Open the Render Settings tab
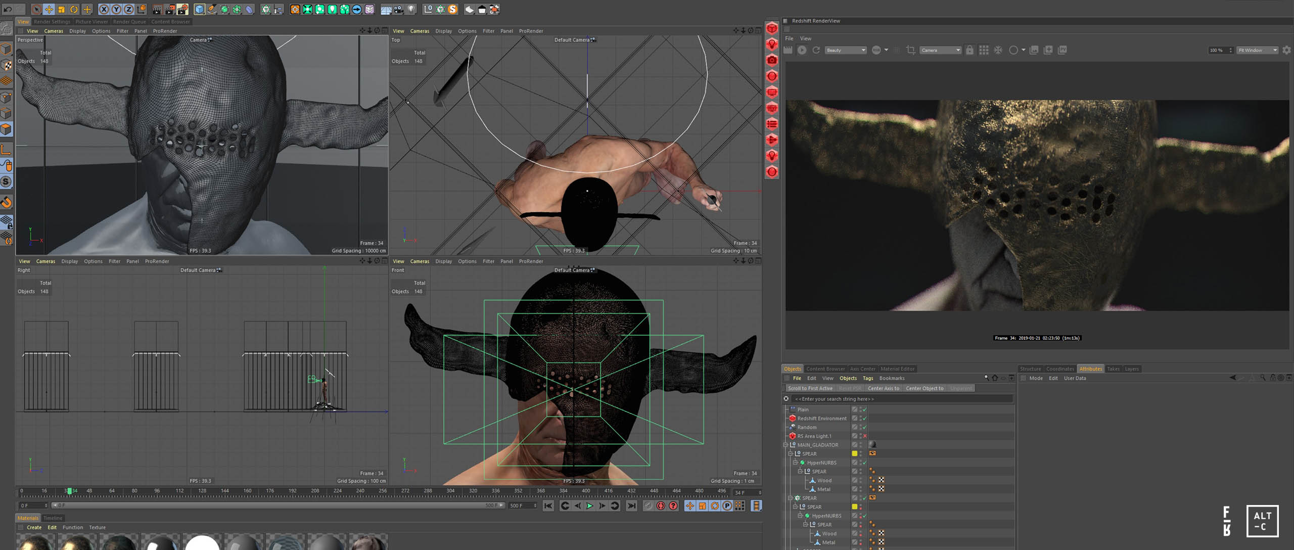The width and height of the screenshot is (1294, 550). (52, 22)
